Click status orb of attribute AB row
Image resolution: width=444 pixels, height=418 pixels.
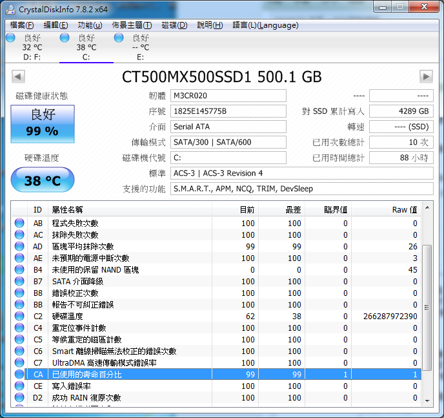(x=19, y=223)
